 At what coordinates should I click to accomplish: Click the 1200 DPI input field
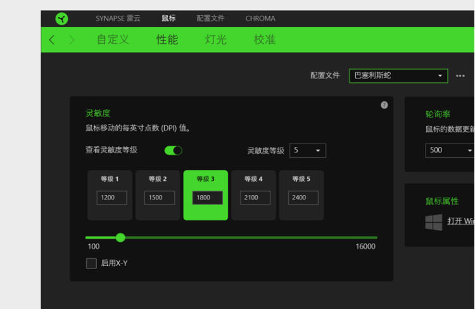pos(111,198)
